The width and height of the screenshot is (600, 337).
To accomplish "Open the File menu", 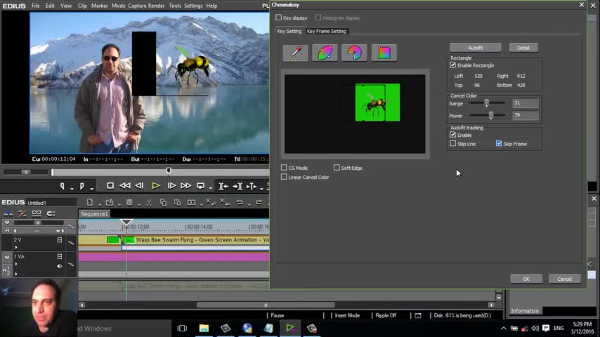I will pyautogui.click(x=36, y=6).
